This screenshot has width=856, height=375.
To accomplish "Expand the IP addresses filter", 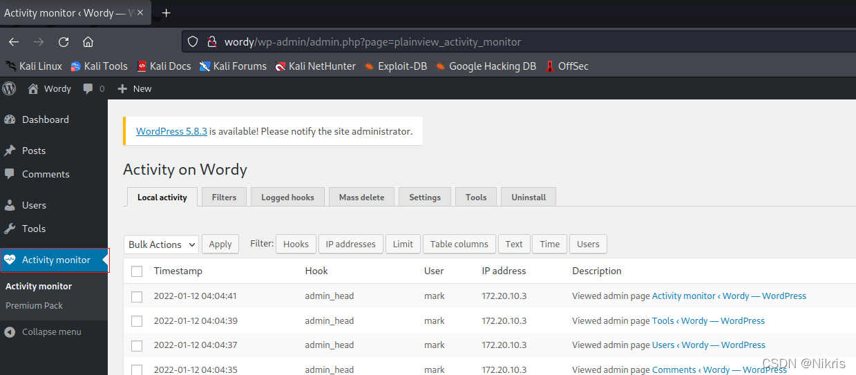I will [350, 244].
